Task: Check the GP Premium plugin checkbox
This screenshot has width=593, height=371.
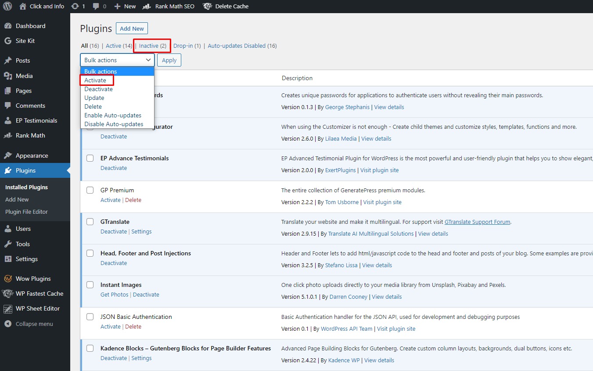Action: point(90,190)
